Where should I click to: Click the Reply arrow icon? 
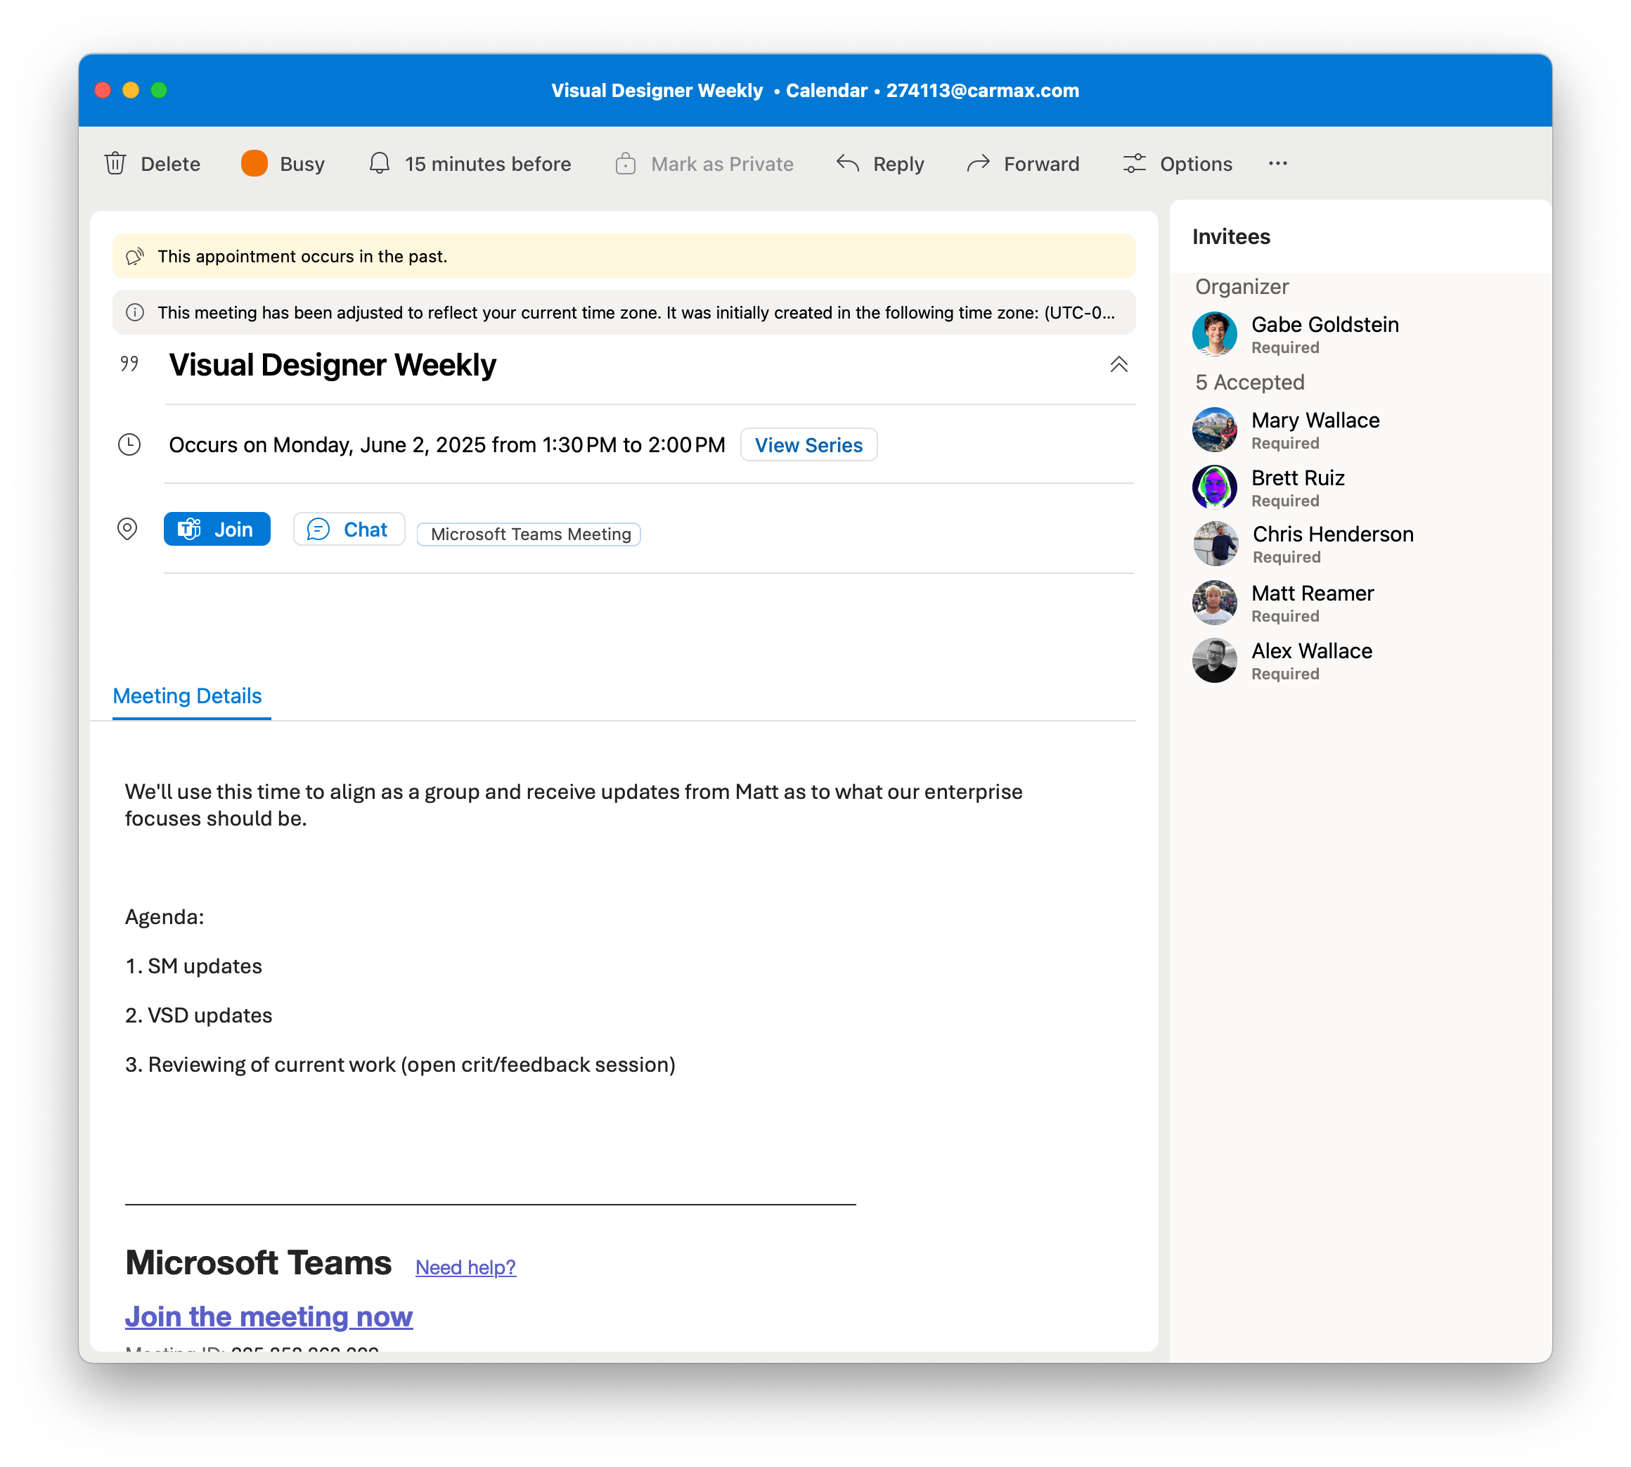click(848, 164)
